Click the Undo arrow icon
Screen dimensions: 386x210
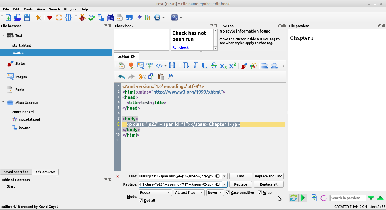pos(122,77)
